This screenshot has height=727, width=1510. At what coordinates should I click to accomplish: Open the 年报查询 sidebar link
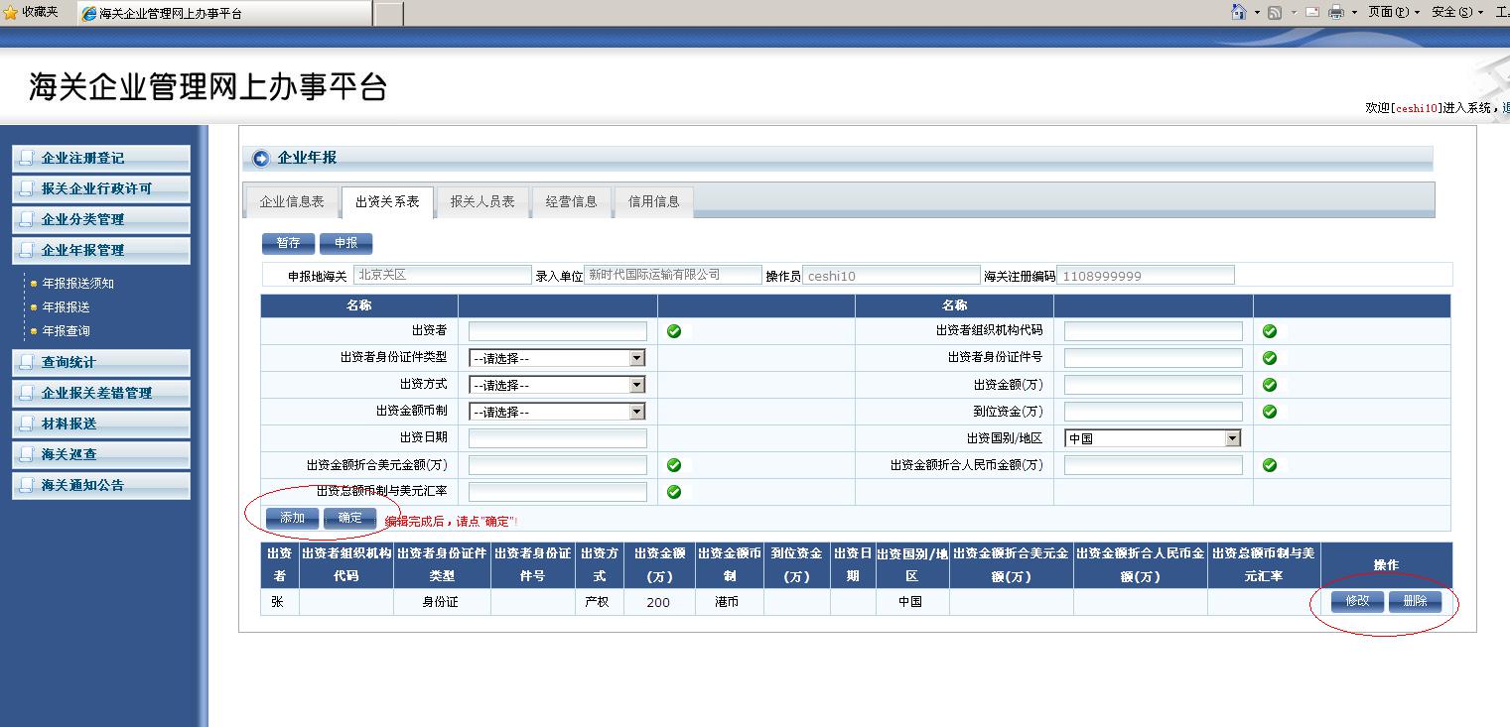pyautogui.click(x=66, y=331)
